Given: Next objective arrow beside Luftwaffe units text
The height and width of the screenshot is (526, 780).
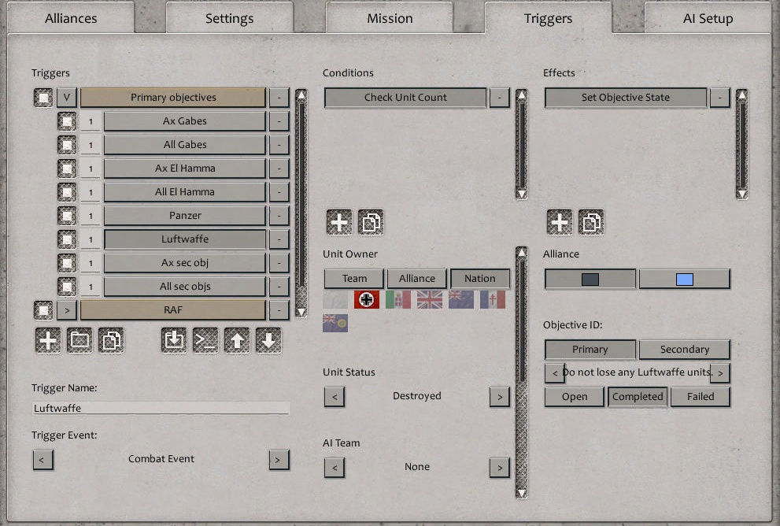Looking at the screenshot, I should pos(720,372).
